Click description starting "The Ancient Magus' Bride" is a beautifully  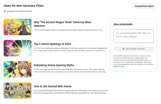point(68,30)
